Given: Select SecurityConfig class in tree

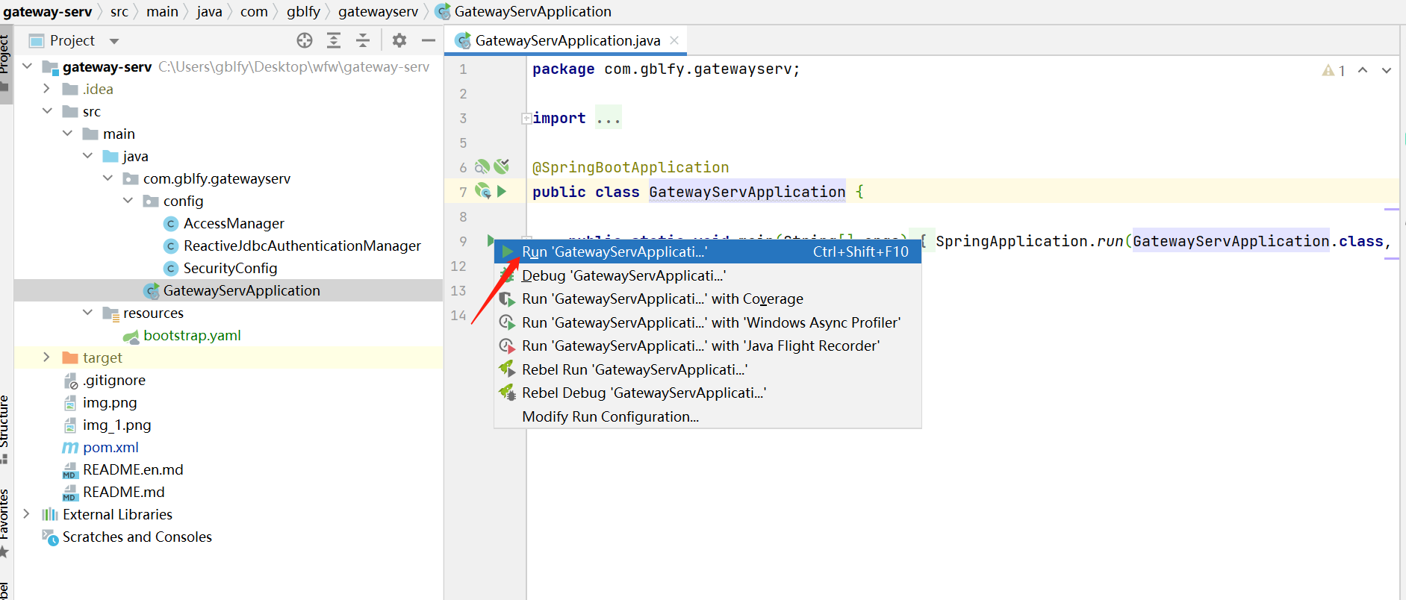Looking at the screenshot, I should 230,268.
